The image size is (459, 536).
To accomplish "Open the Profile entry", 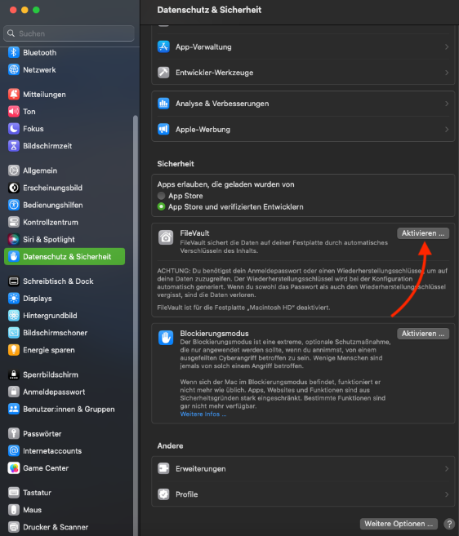I will pyautogui.click(x=303, y=494).
